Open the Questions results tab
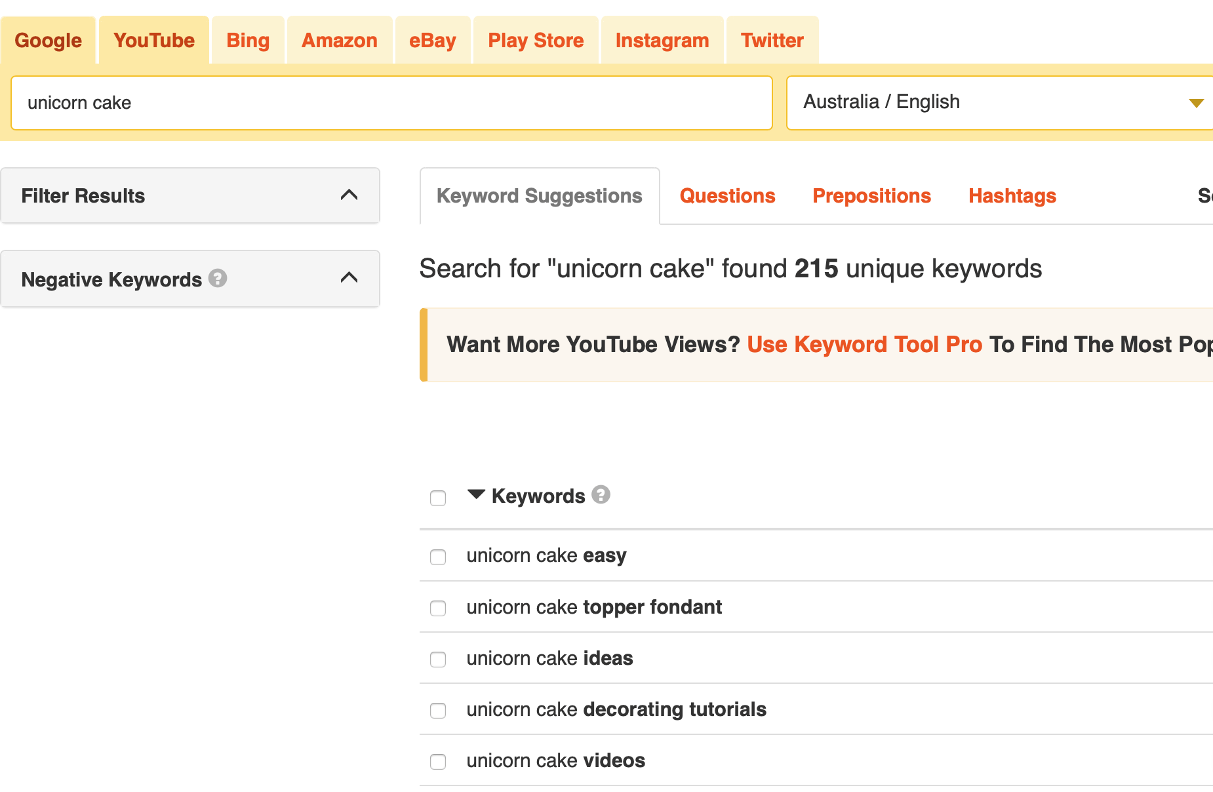Screen dimensions: 1213x792 point(727,195)
